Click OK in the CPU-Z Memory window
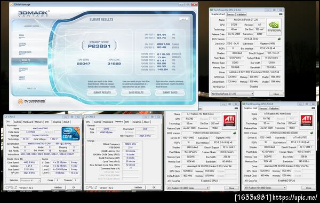 (x=154, y=188)
